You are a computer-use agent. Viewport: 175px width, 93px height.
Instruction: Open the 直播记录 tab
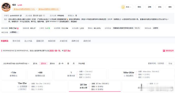[40, 41]
